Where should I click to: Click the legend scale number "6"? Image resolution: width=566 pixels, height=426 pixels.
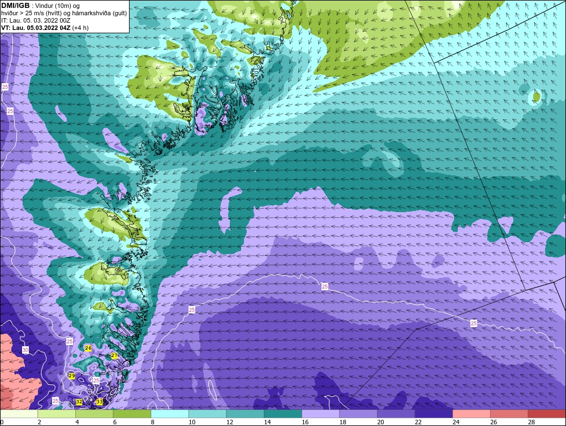click(115, 422)
